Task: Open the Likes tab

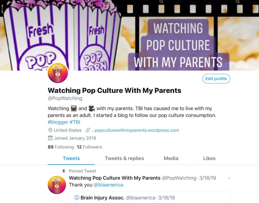Action: [209, 158]
